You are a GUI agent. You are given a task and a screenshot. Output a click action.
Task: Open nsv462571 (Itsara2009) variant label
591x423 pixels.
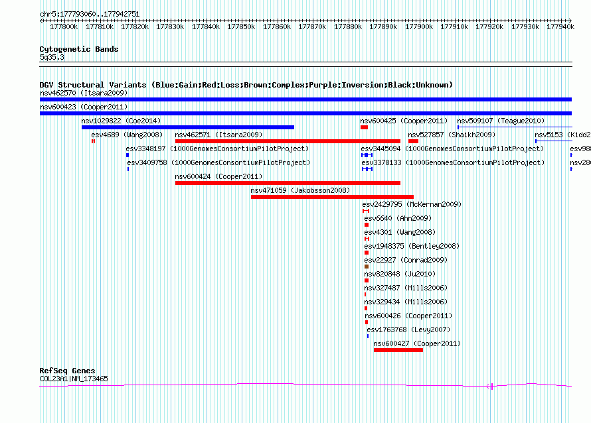(x=218, y=135)
